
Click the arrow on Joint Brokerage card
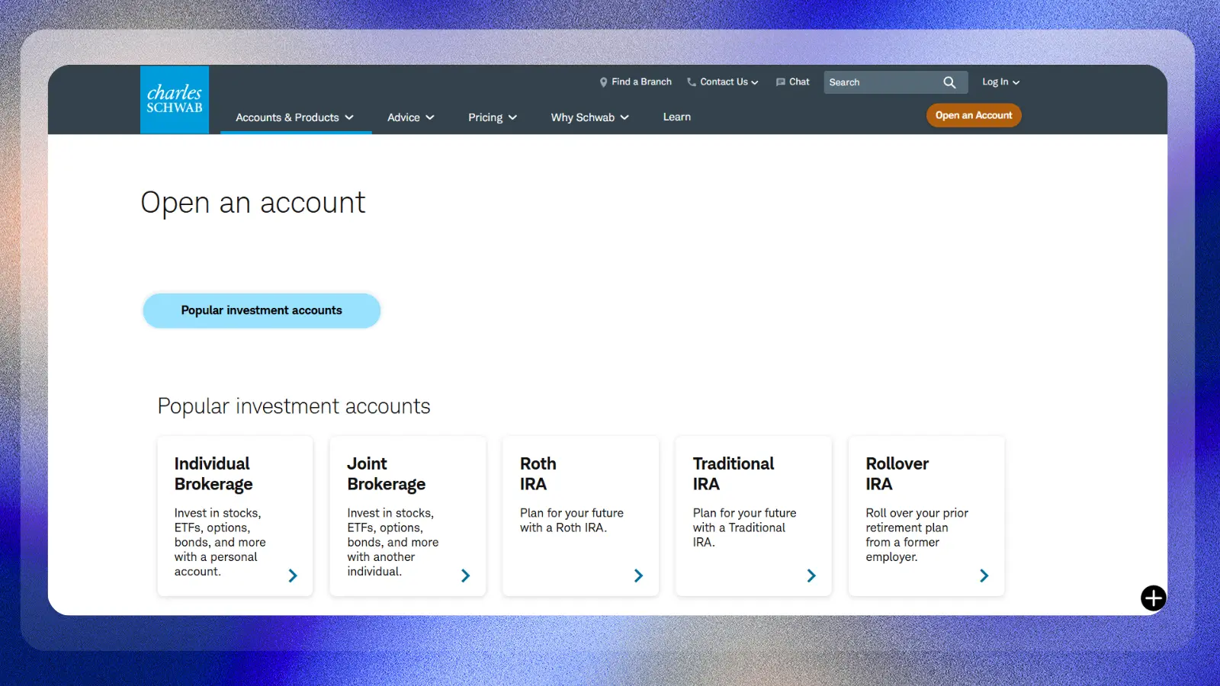466,575
